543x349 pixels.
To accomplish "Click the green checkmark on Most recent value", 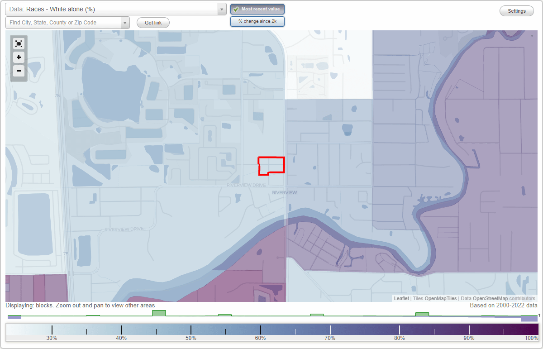I will pyautogui.click(x=236, y=9).
